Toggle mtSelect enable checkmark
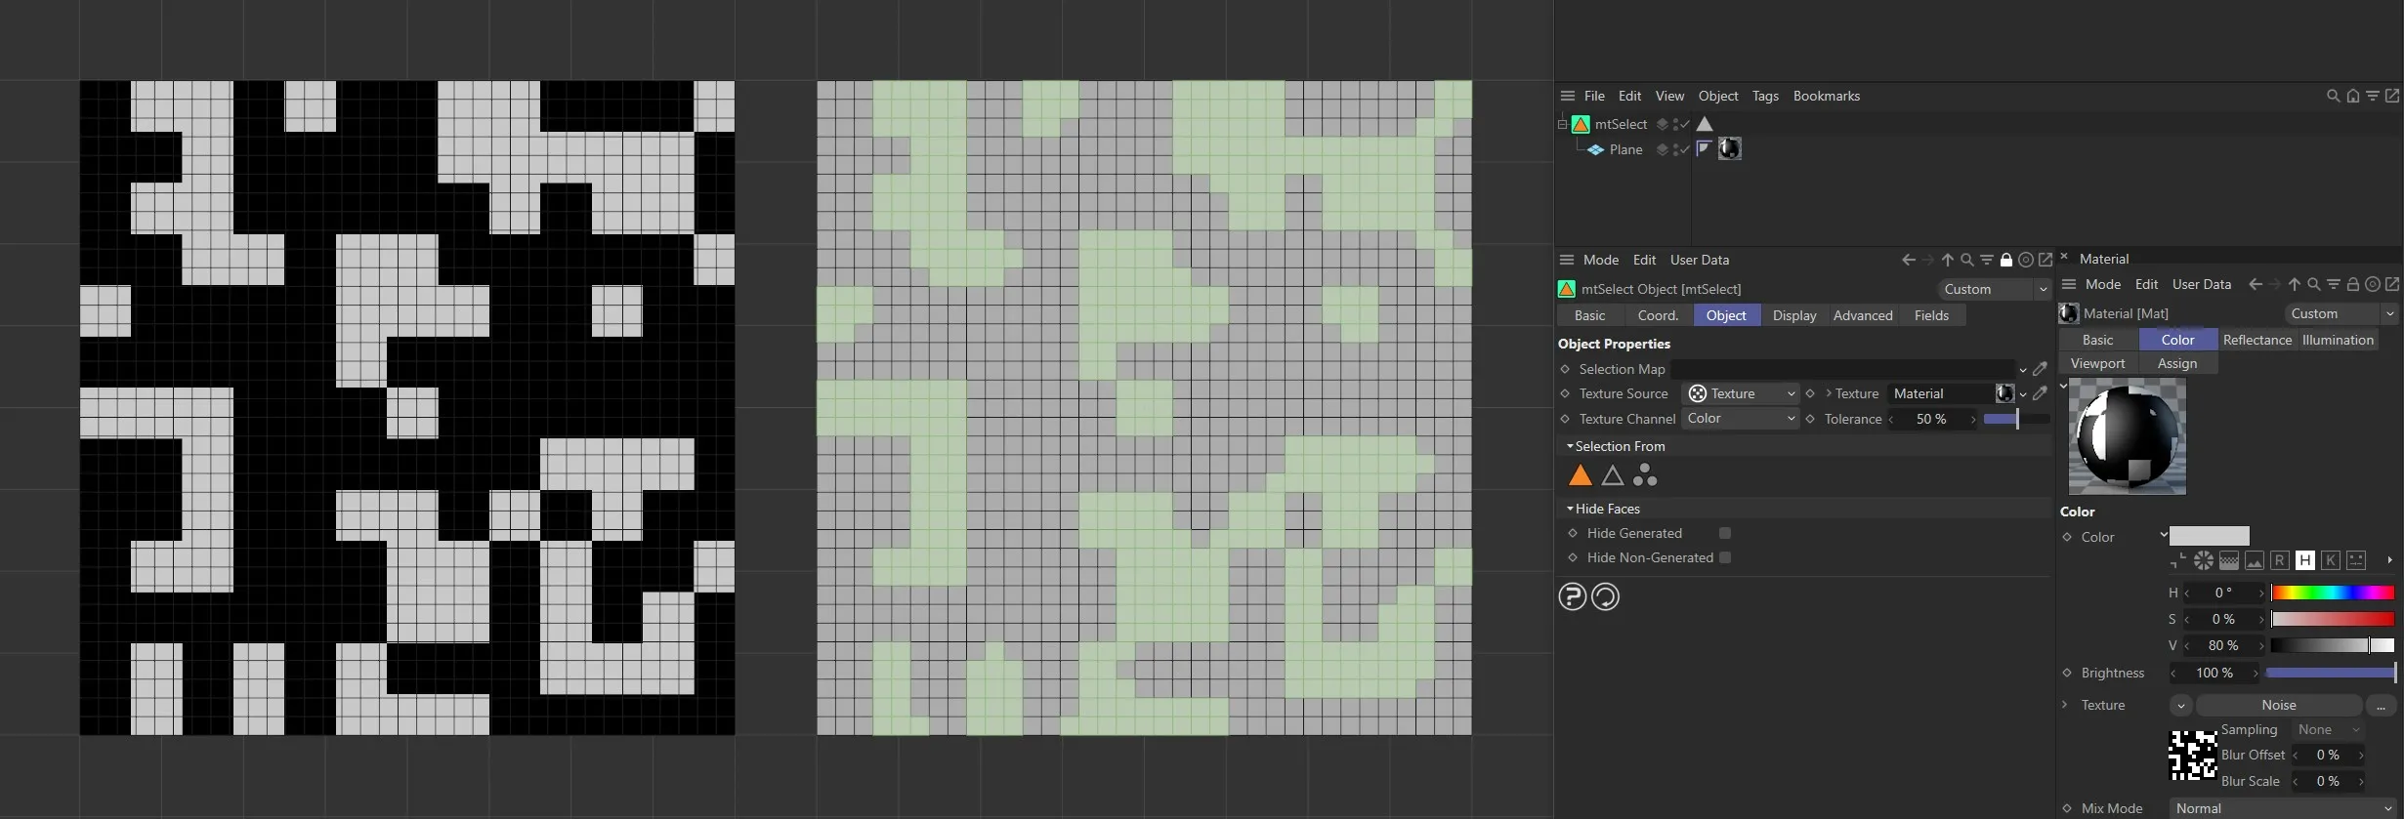Viewport: 2404px width, 819px height. [x=1685, y=124]
